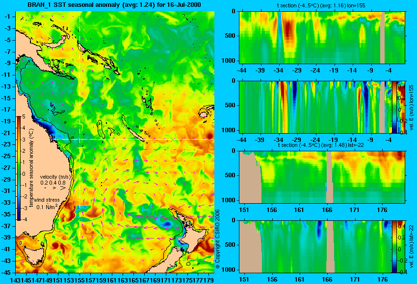Click the '0.2 0.4 0.8' velocity scale values
This screenshot has height=284, width=417.
tap(53, 183)
